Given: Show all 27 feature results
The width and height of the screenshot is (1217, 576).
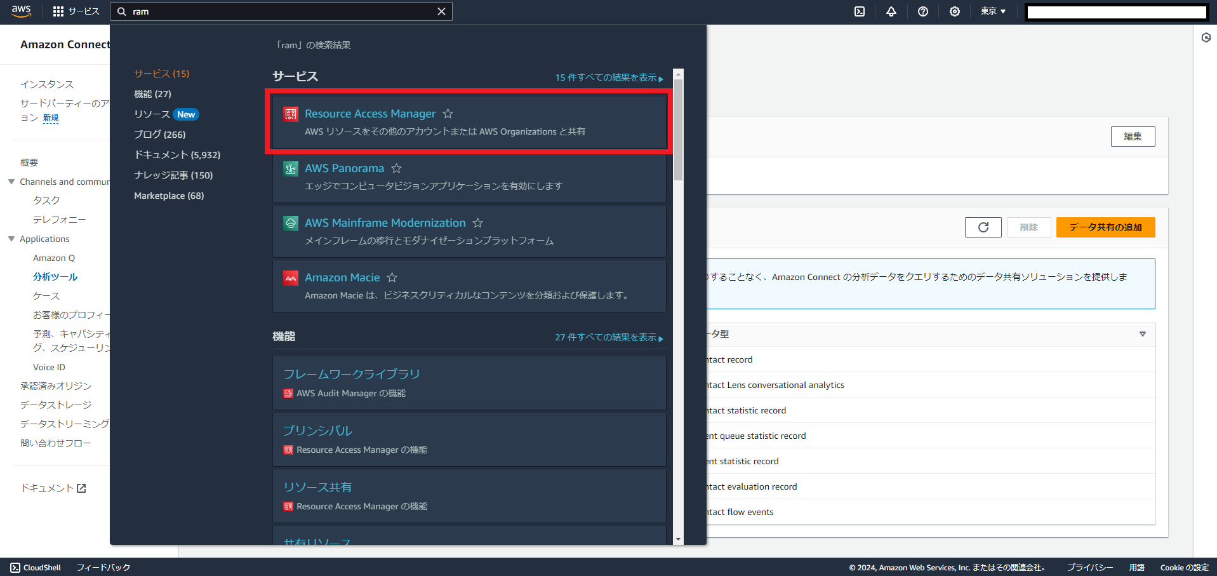Looking at the screenshot, I should (609, 337).
